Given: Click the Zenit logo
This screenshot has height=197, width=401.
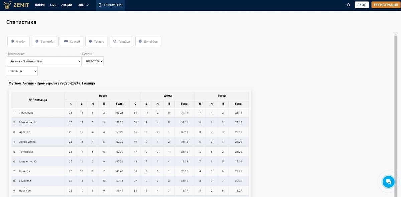Looking at the screenshot, I should [16, 5].
